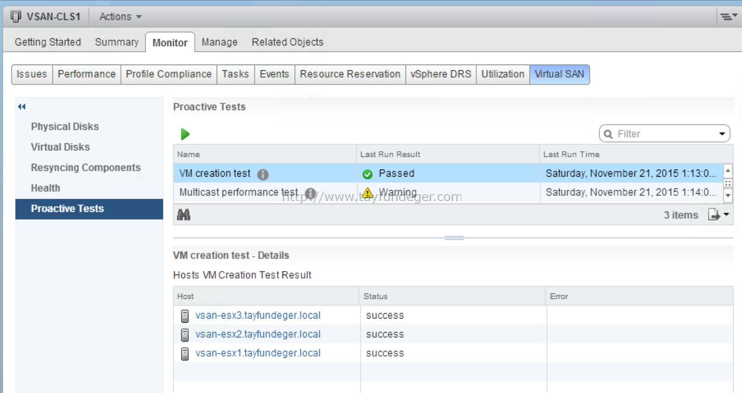
Task: Switch to Getting Started tab
Action: pos(48,42)
